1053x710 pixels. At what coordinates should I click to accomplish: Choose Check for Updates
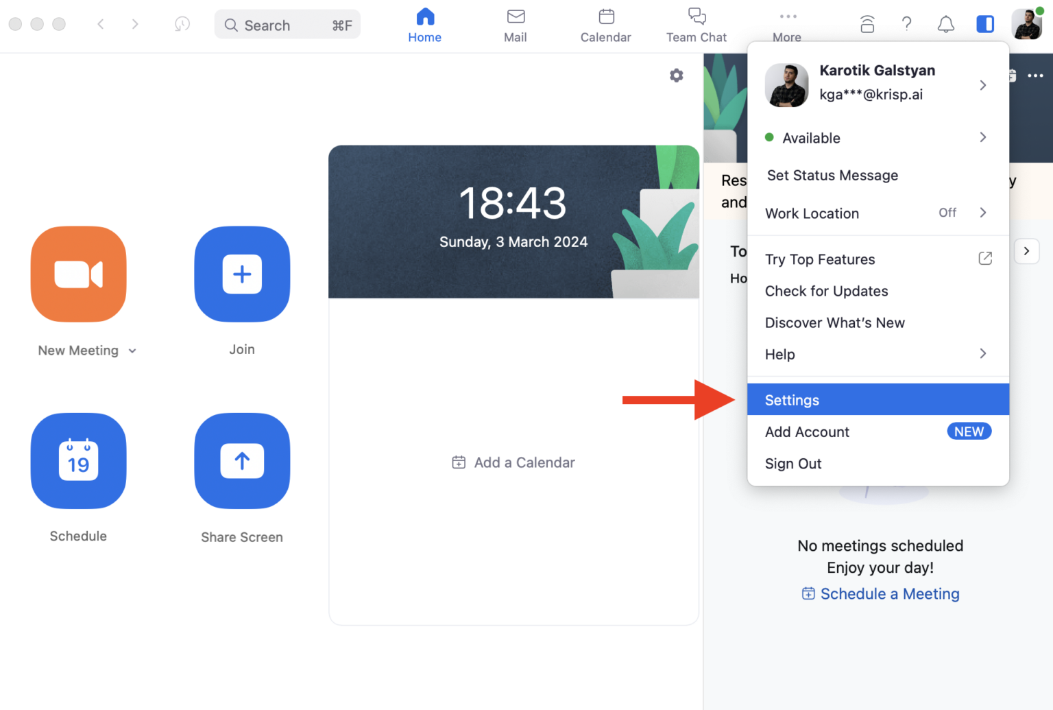pyautogui.click(x=826, y=292)
